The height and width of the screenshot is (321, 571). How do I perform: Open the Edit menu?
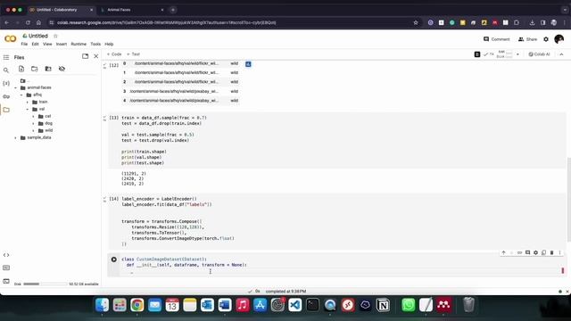tap(35, 44)
